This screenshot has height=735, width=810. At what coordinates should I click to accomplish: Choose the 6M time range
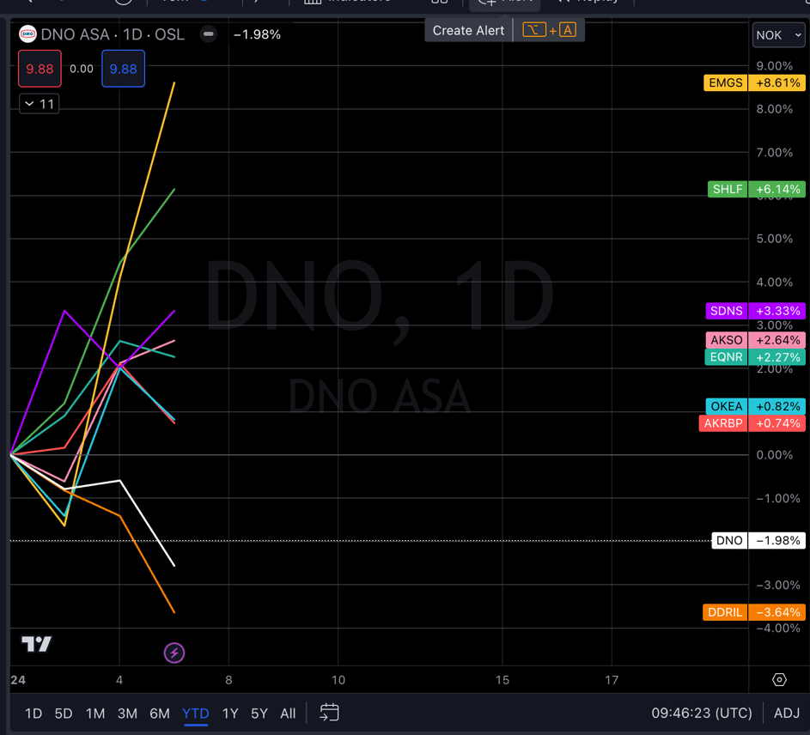pos(160,714)
